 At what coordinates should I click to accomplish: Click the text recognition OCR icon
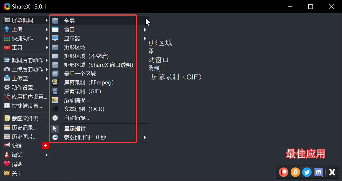[x=55, y=109]
